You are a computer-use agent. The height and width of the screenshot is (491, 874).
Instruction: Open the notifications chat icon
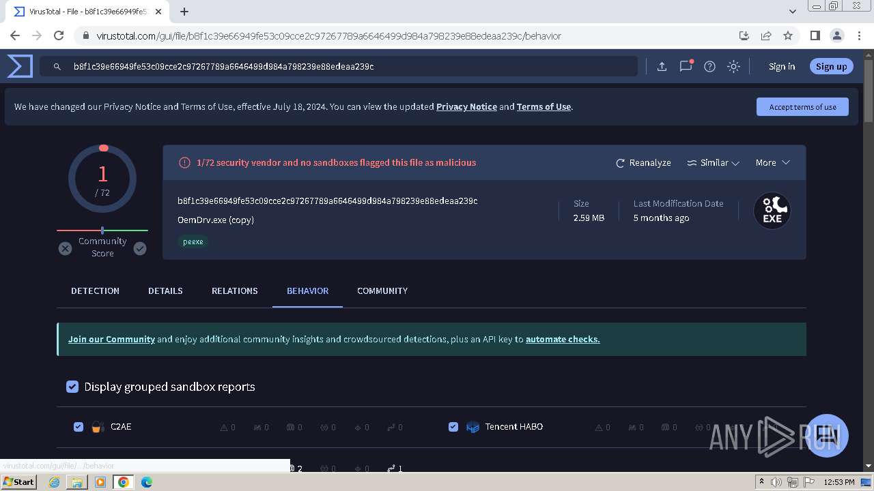tap(686, 66)
